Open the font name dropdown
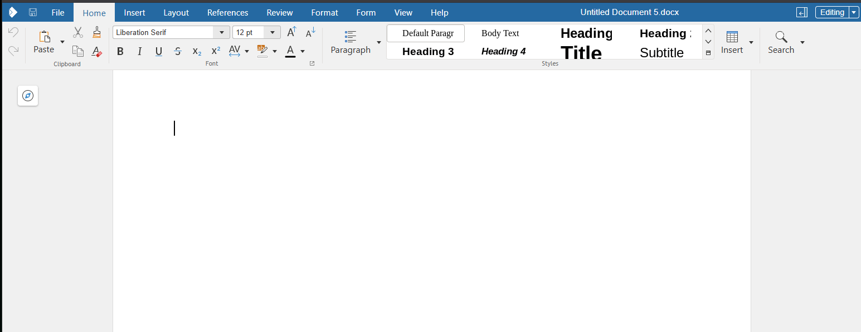Image resolution: width=861 pixels, height=332 pixels. [221, 32]
